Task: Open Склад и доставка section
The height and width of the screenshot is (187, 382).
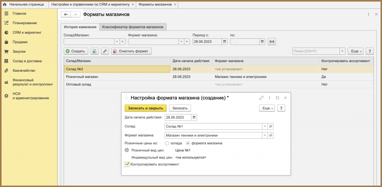Action: [x=27, y=61]
